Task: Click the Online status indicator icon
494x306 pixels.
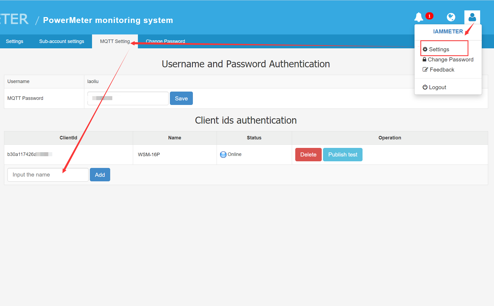Action: tap(223, 155)
